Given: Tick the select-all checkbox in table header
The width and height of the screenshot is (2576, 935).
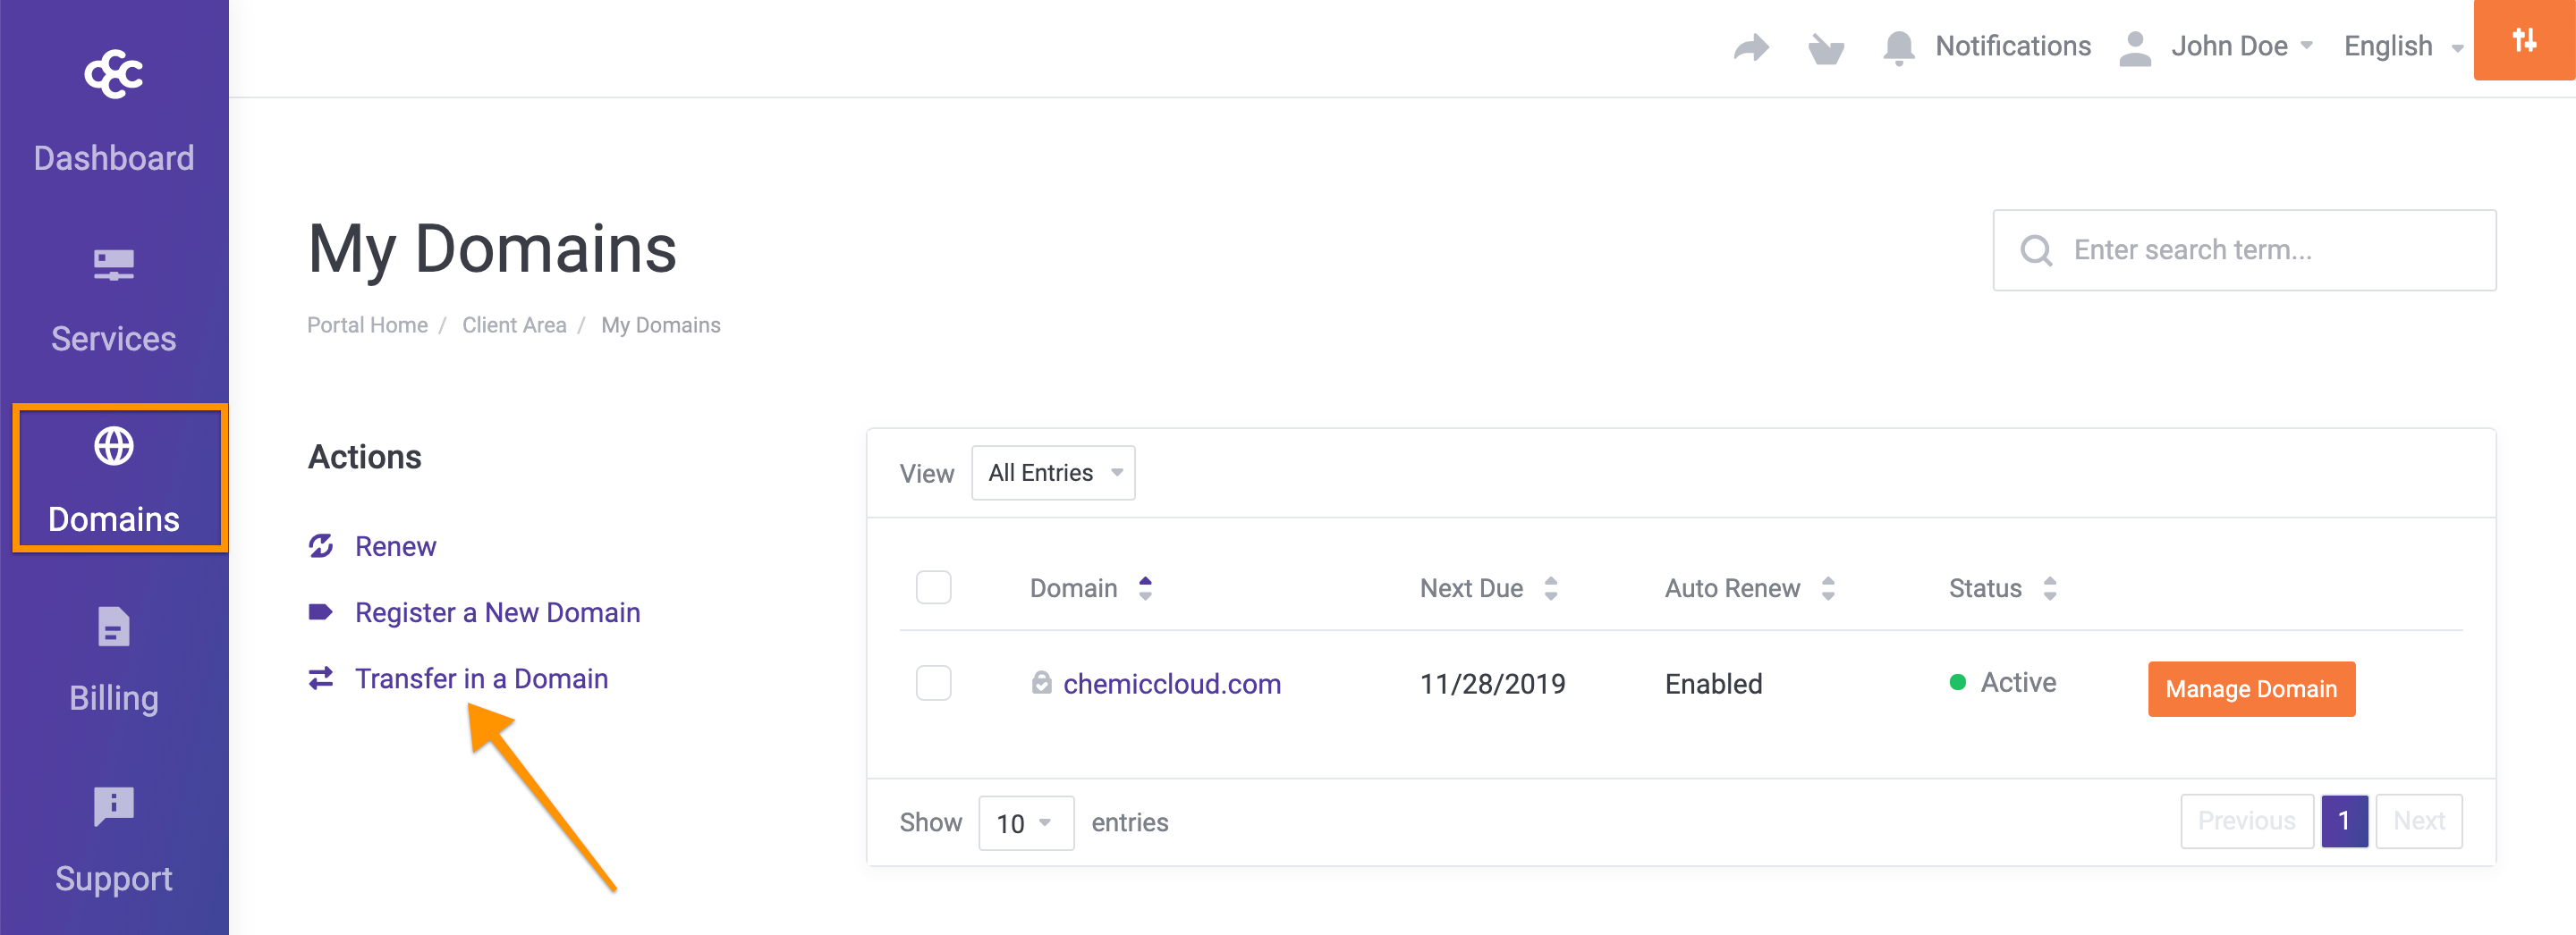Looking at the screenshot, I should click(x=933, y=587).
